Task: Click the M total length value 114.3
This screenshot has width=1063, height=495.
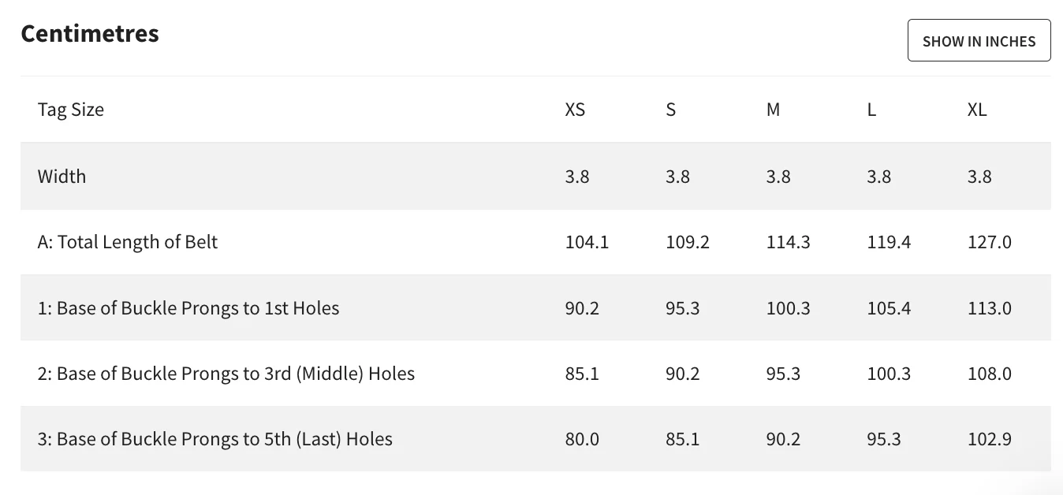Action: click(x=788, y=242)
